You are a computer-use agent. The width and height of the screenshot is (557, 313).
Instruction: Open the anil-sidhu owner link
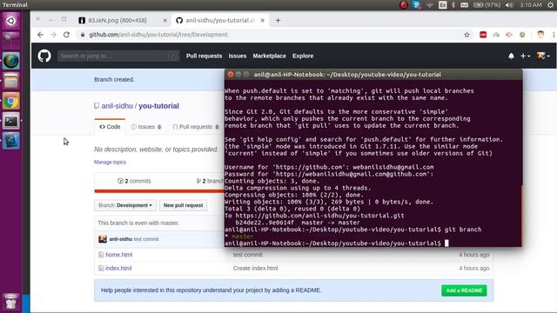[x=117, y=106]
